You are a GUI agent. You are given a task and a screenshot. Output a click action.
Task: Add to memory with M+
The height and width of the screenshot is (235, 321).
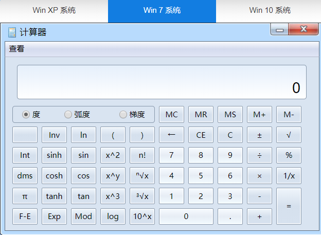[259, 115]
